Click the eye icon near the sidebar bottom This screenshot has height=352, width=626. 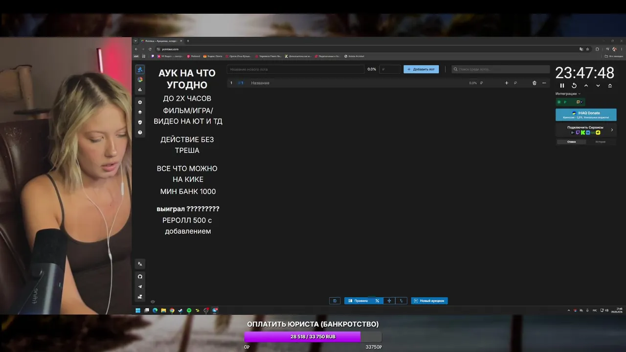[153, 302]
